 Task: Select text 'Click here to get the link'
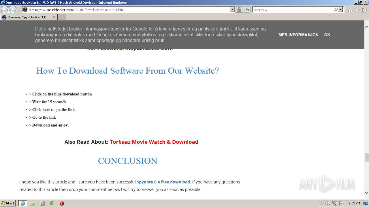click(x=54, y=110)
